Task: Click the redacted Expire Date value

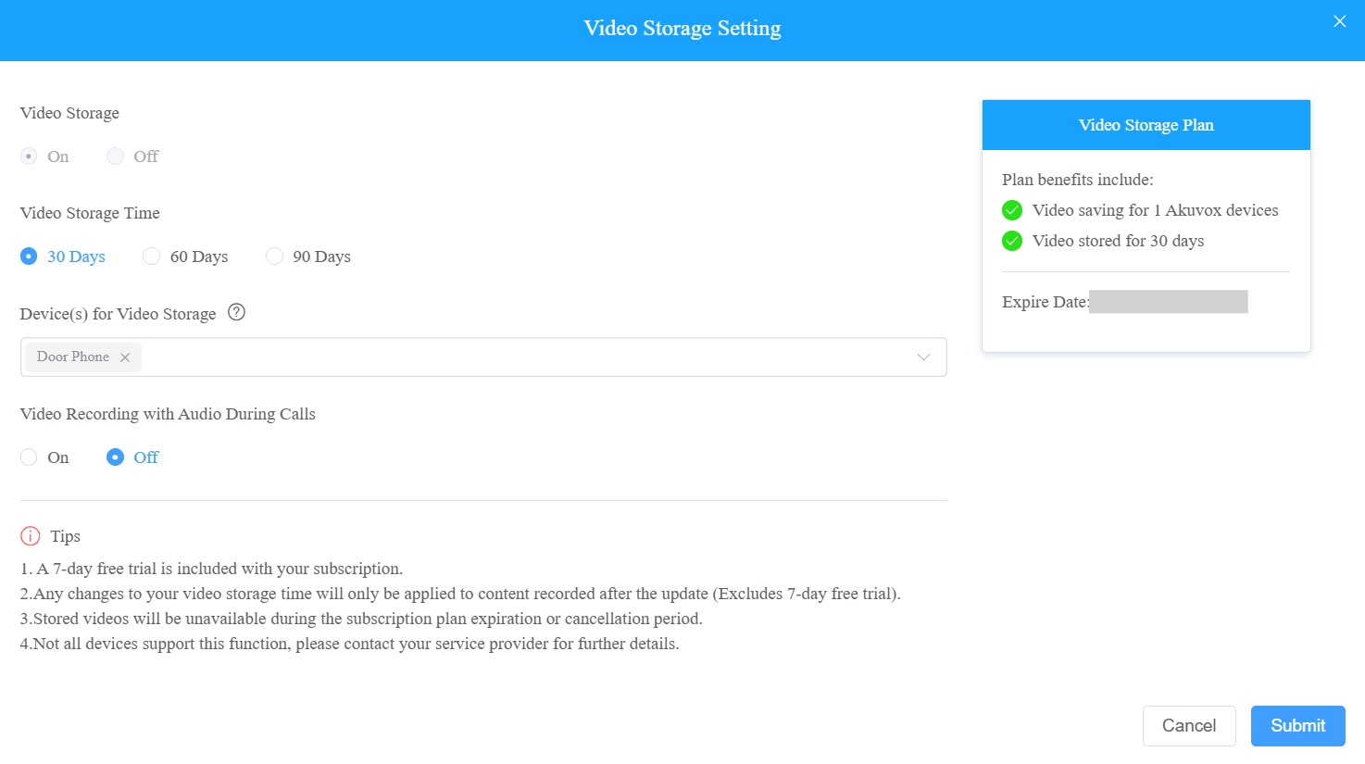Action: click(x=1169, y=302)
